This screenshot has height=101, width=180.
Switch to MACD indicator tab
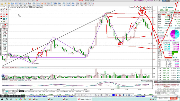click(x=21, y=91)
